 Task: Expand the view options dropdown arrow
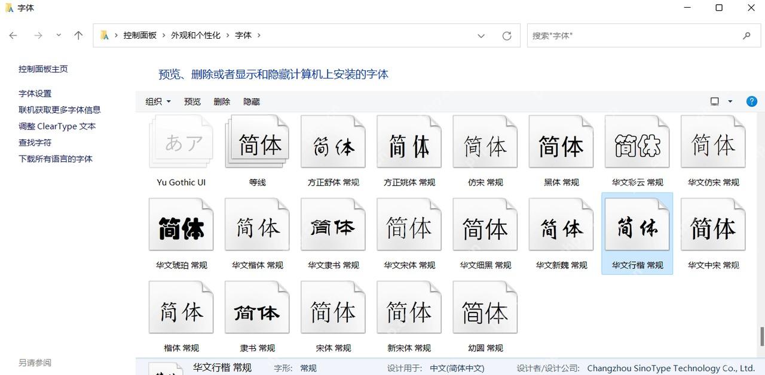(x=730, y=101)
